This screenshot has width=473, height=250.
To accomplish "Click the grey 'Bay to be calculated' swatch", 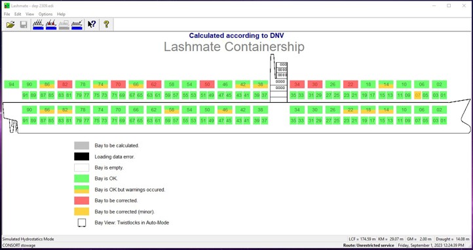I will tap(82, 146).
